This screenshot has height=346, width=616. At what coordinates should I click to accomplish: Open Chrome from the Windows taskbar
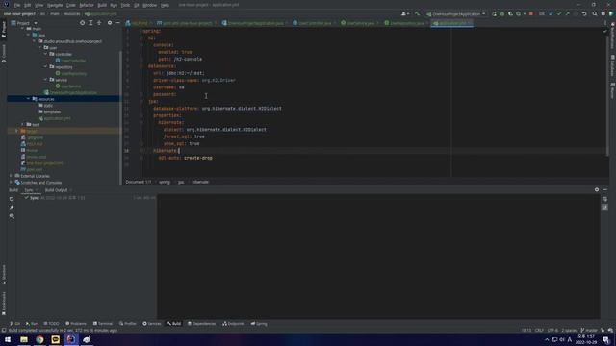(x=39, y=339)
